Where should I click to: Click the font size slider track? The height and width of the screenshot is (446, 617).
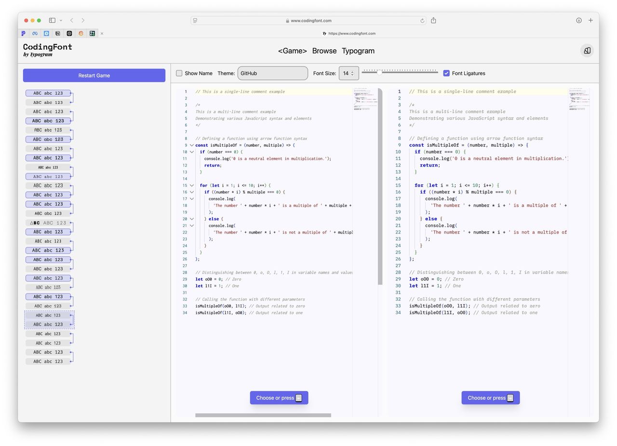click(x=400, y=72)
